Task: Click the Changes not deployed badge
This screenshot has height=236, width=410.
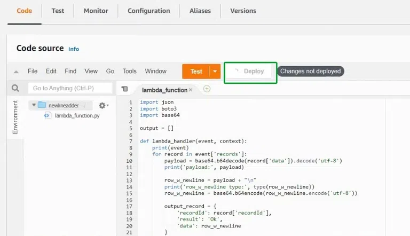Action: click(310, 71)
